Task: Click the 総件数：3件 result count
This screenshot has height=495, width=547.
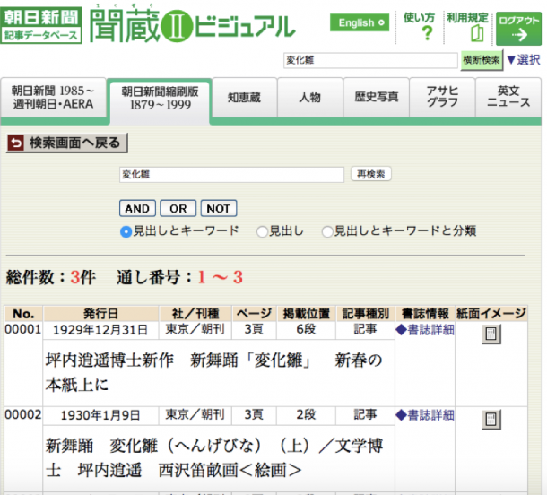Action: click(x=51, y=278)
